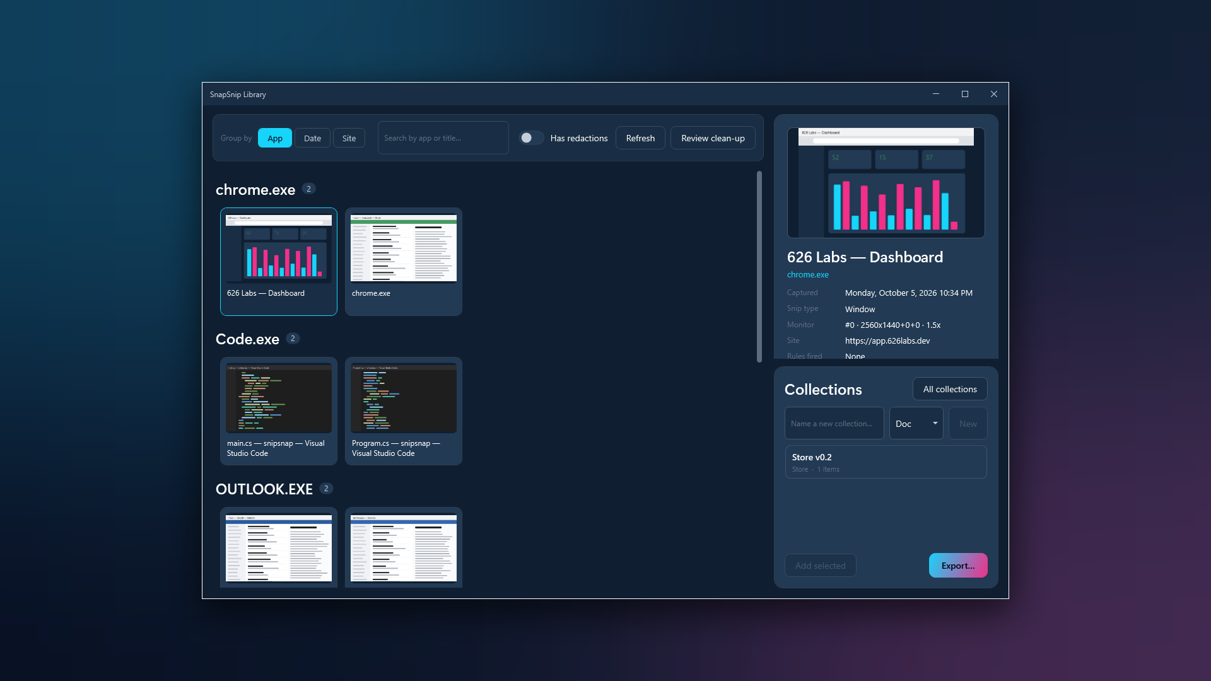Click the Refresh button
1211x681 pixels.
640,138
